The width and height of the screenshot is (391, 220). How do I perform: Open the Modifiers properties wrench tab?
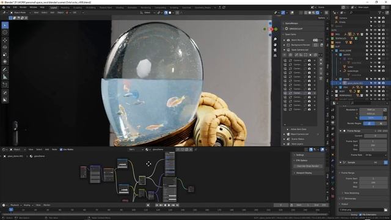click(333, 160)
